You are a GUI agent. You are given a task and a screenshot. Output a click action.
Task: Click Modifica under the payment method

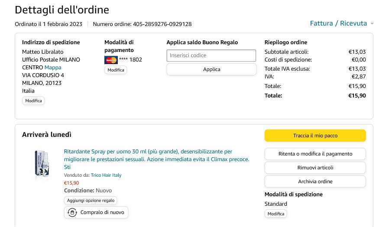click(116, 70)
